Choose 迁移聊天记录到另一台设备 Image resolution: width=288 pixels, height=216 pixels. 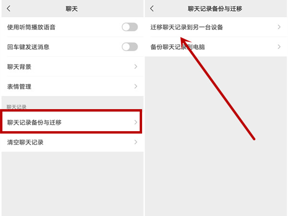click(x=216, y=27)
